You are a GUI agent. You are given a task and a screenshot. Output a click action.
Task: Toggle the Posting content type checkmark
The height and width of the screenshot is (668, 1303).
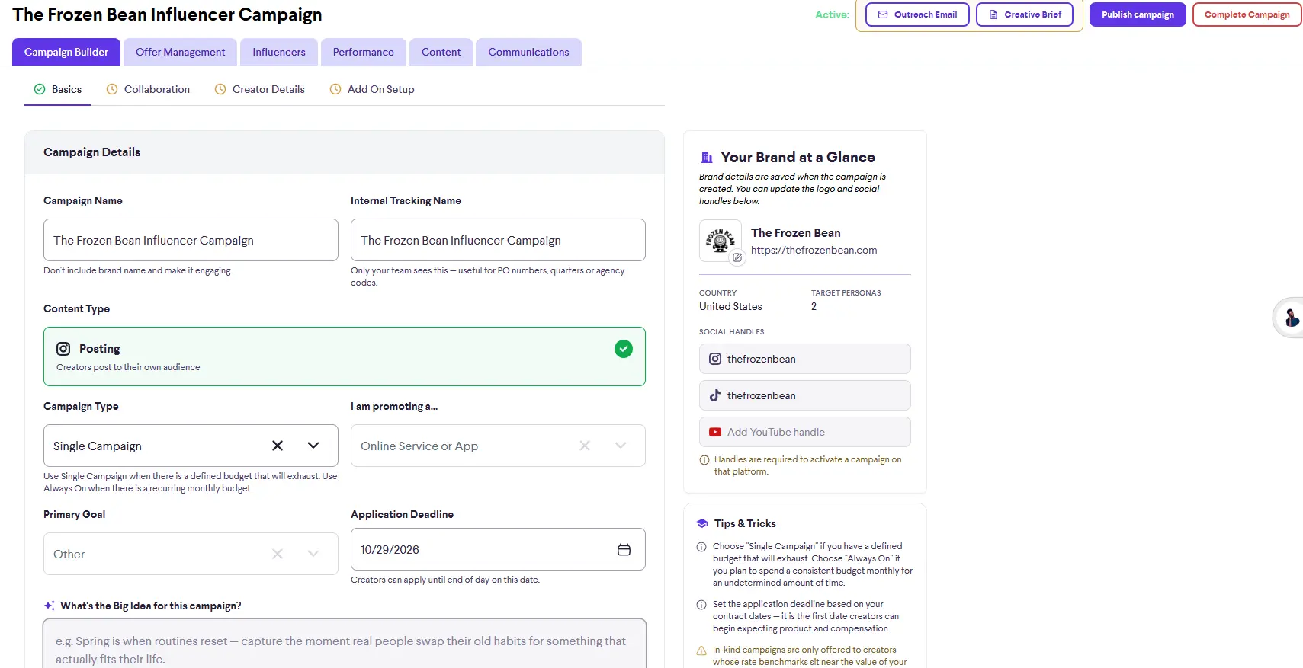pyautogui.click(x=624, y=349)
